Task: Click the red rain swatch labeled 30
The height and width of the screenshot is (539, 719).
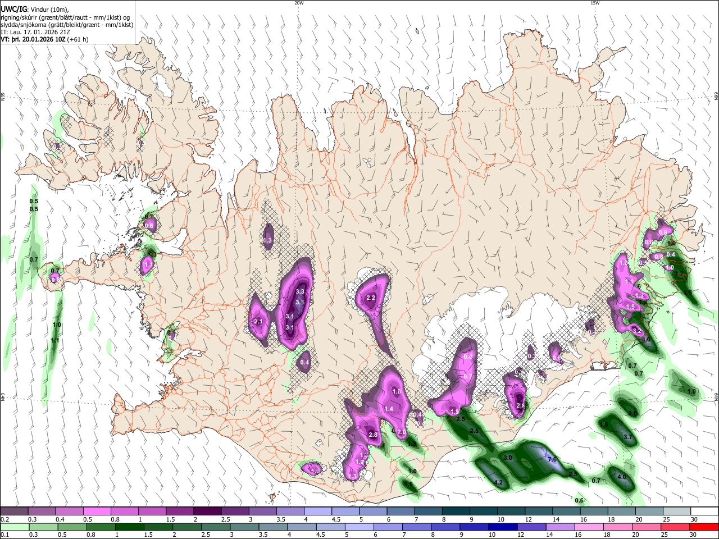Action: pos(704,527)
